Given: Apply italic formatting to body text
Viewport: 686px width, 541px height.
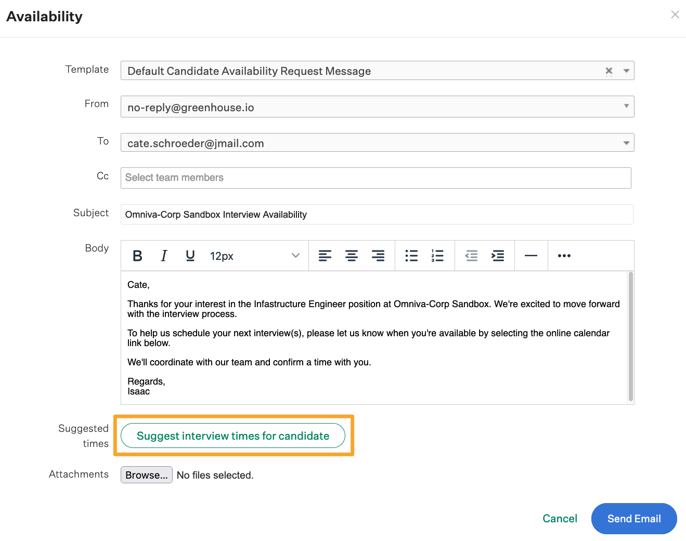Looking at the screenshot, I should [x=164, y=256].
